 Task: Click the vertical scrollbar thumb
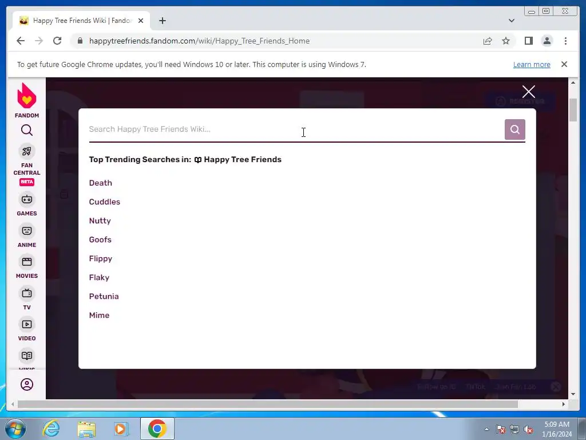(x=573, y=109)
